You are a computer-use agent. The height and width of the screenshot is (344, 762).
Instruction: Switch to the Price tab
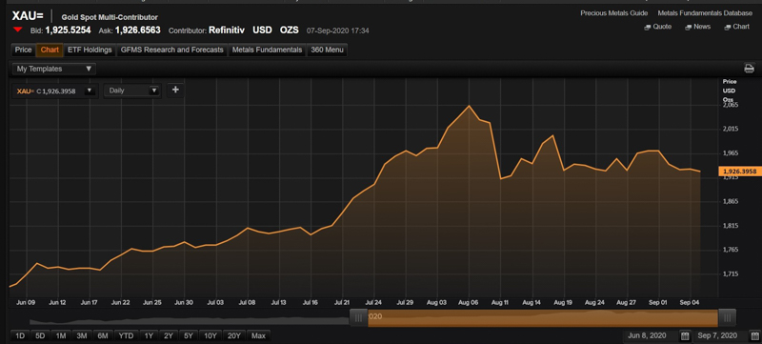23,51
